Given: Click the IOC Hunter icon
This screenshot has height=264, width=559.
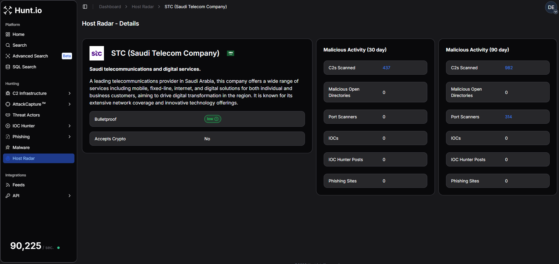Looking at the screenshot, I should (x=8, y=126).
